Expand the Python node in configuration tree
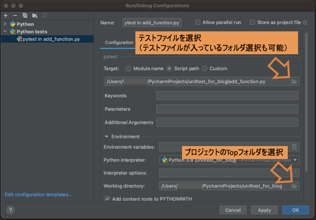This screenshot has width=316, height=220. (5, 24)
